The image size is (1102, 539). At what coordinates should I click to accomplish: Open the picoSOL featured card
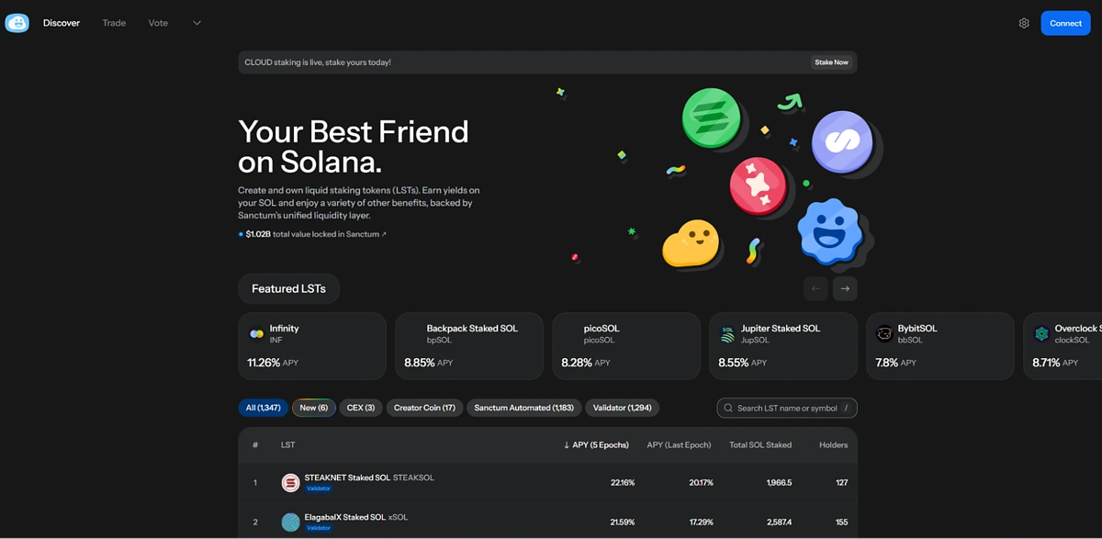626,346
